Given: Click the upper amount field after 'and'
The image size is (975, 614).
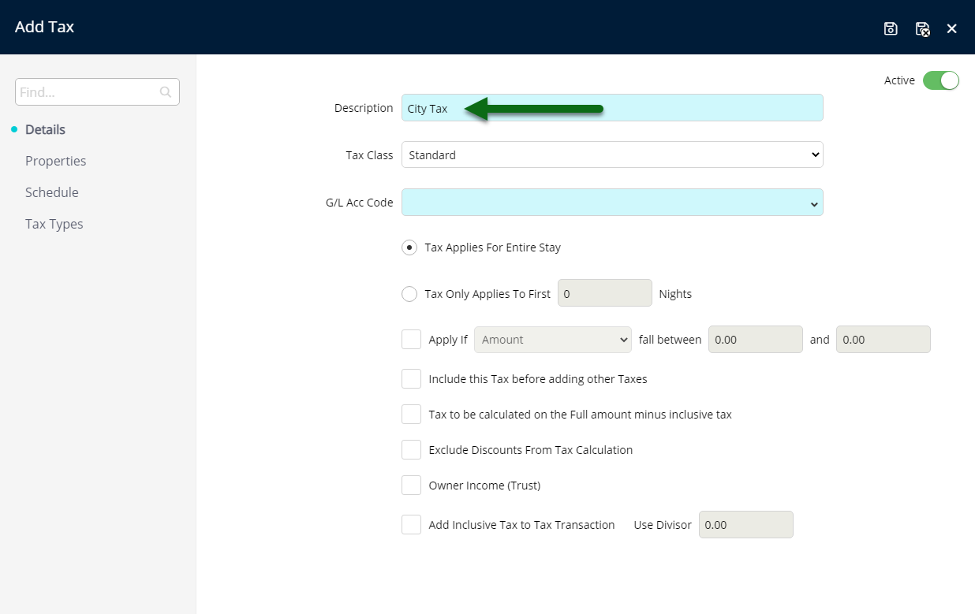Looking at the screenshot, I should (883, 340).
